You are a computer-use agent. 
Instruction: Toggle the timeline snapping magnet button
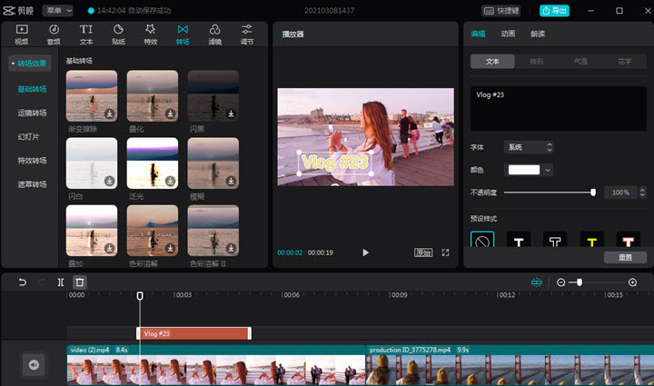(x=537, y=282)
